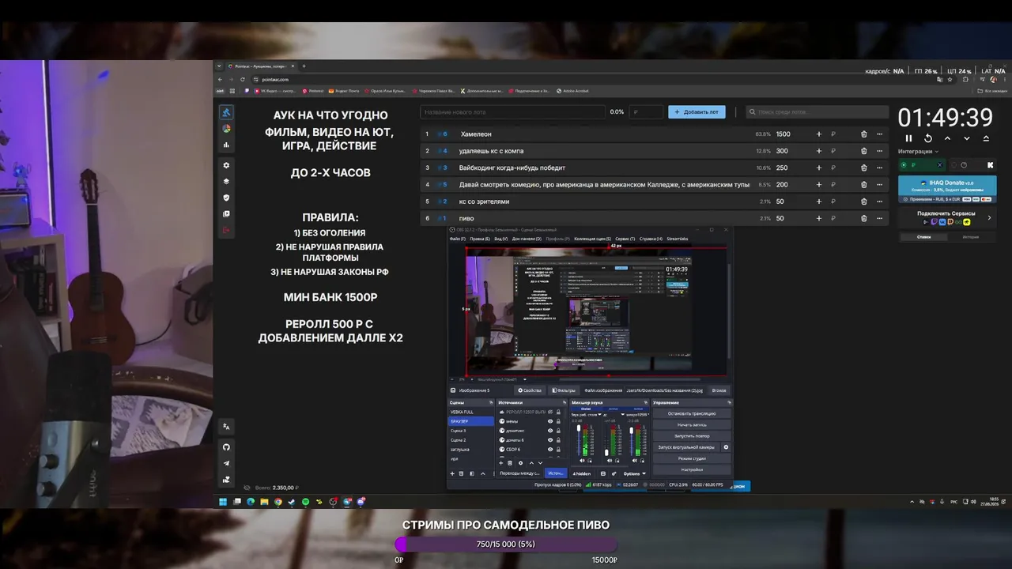
Task: Toggle visibility of the 'мемы' source
Action: point(550,421)
